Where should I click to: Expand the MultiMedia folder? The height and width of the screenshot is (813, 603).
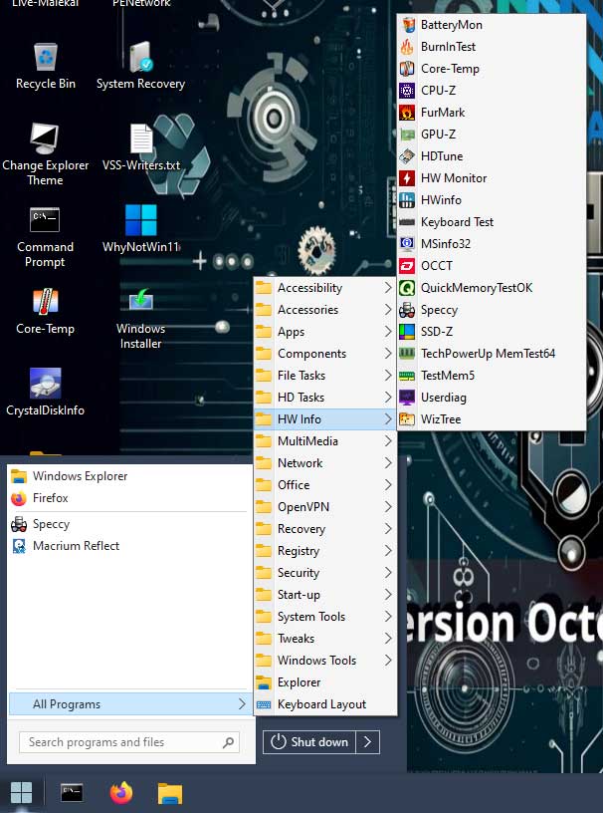pos(325,441)
